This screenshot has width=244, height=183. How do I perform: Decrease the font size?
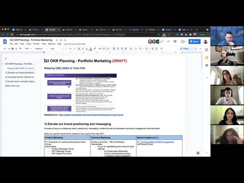[x=66, y=49]
